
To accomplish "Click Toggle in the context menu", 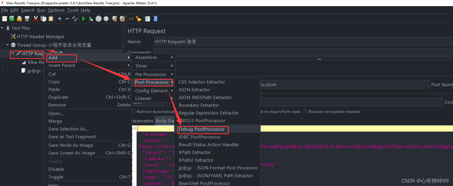I will click(88, 177).
